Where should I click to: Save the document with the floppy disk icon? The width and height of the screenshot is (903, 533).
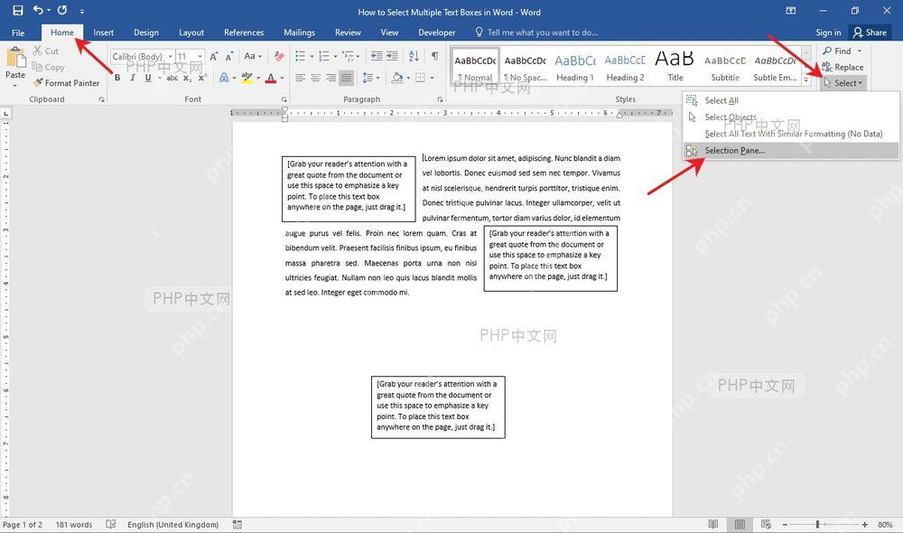coord(18,10)
